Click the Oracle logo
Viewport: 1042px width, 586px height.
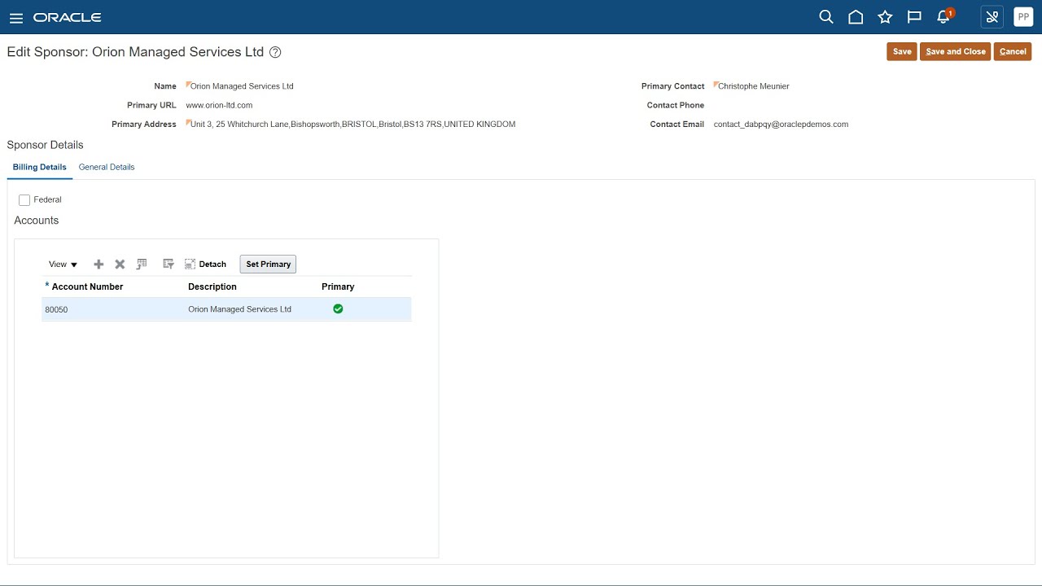click(68, 18)
